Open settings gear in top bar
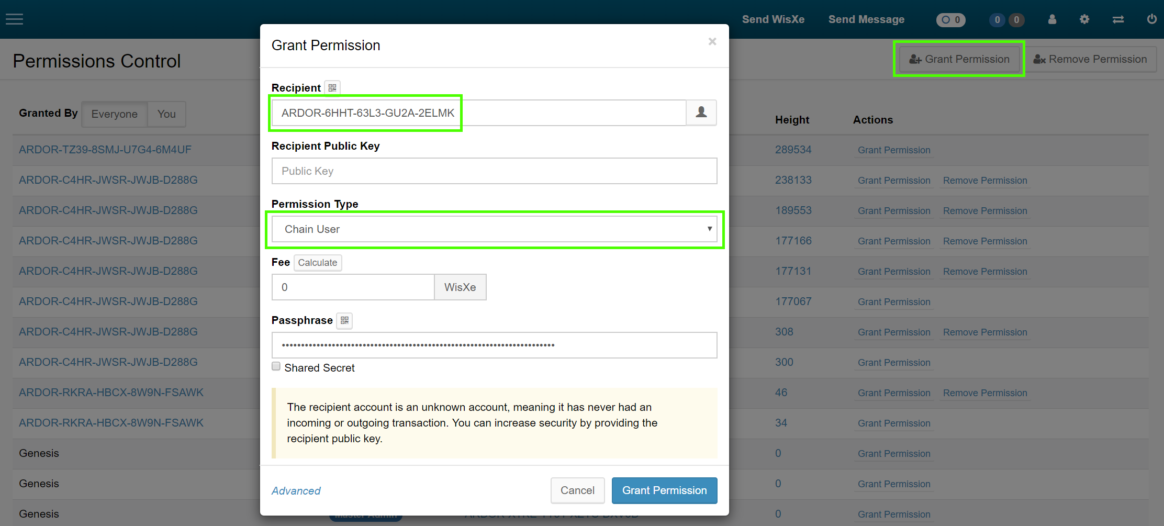Image resolution: width=1164 pixels, height=526 pixels. [1084, 19]
